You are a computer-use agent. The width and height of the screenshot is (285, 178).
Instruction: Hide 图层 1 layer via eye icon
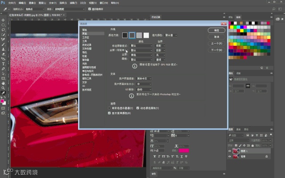[230, 151]
